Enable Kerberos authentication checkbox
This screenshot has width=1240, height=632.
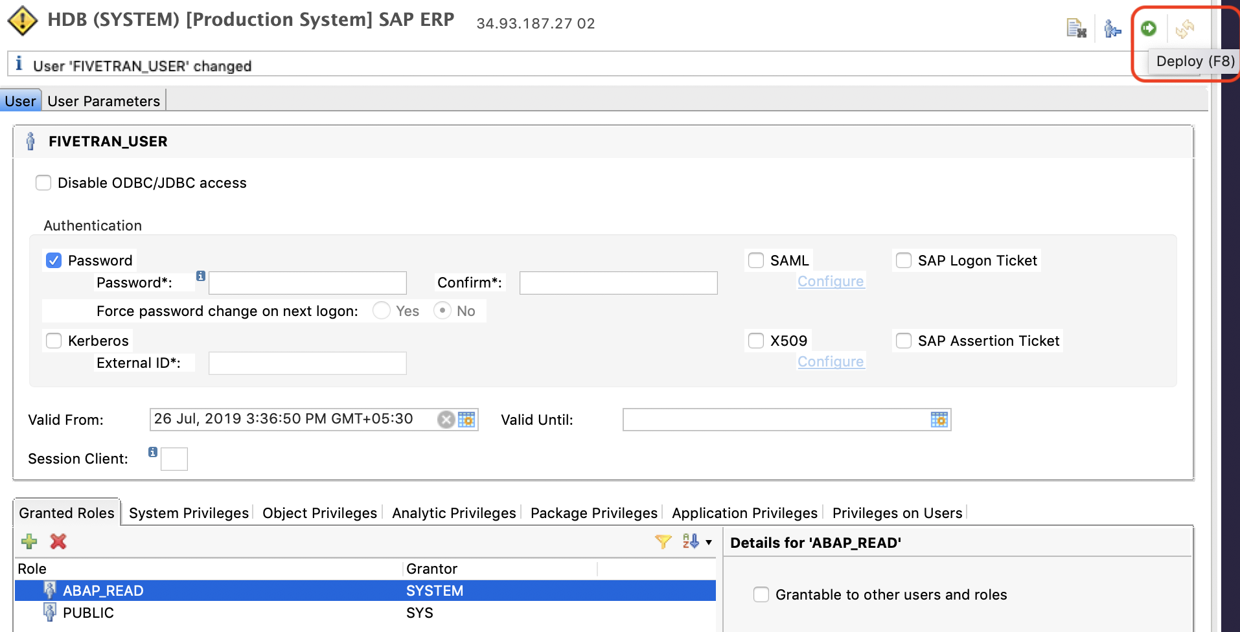[54, 341]
